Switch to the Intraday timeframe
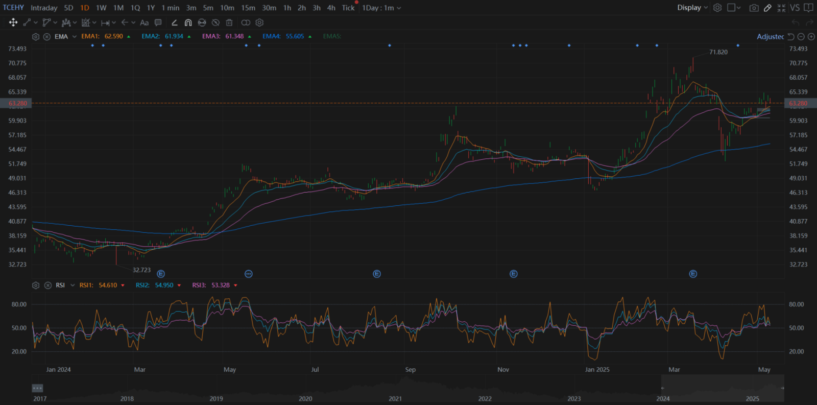This screenshot has height=405, width=817. coord(44,8)
